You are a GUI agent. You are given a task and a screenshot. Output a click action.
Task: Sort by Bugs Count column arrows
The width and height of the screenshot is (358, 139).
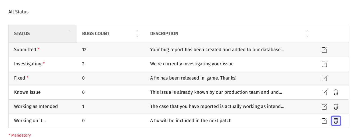coord(137,33)
